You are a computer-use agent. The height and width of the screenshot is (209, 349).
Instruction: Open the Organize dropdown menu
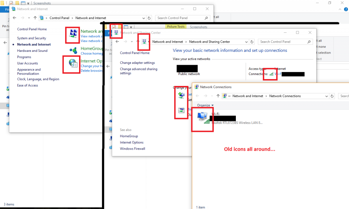click(x=205, y=105)
